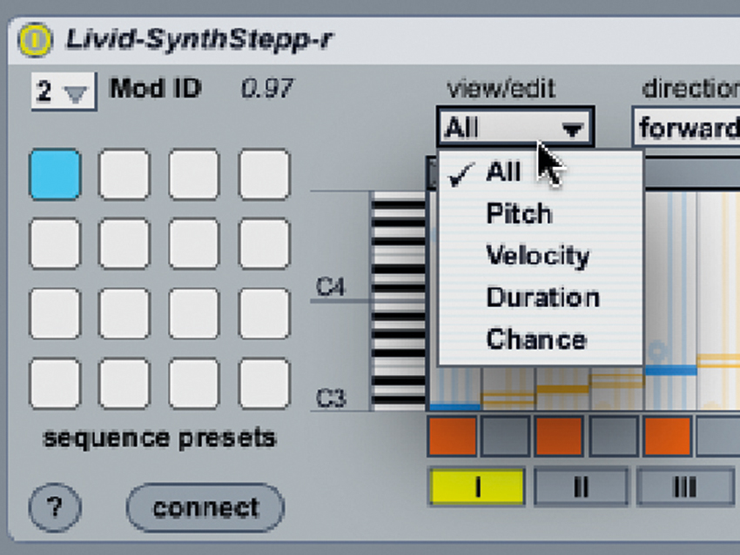This screenshot has height=555, width=740.
Task: Select fourth preset pad in third row
Action: pyautogui.click(x=264, y=313)
